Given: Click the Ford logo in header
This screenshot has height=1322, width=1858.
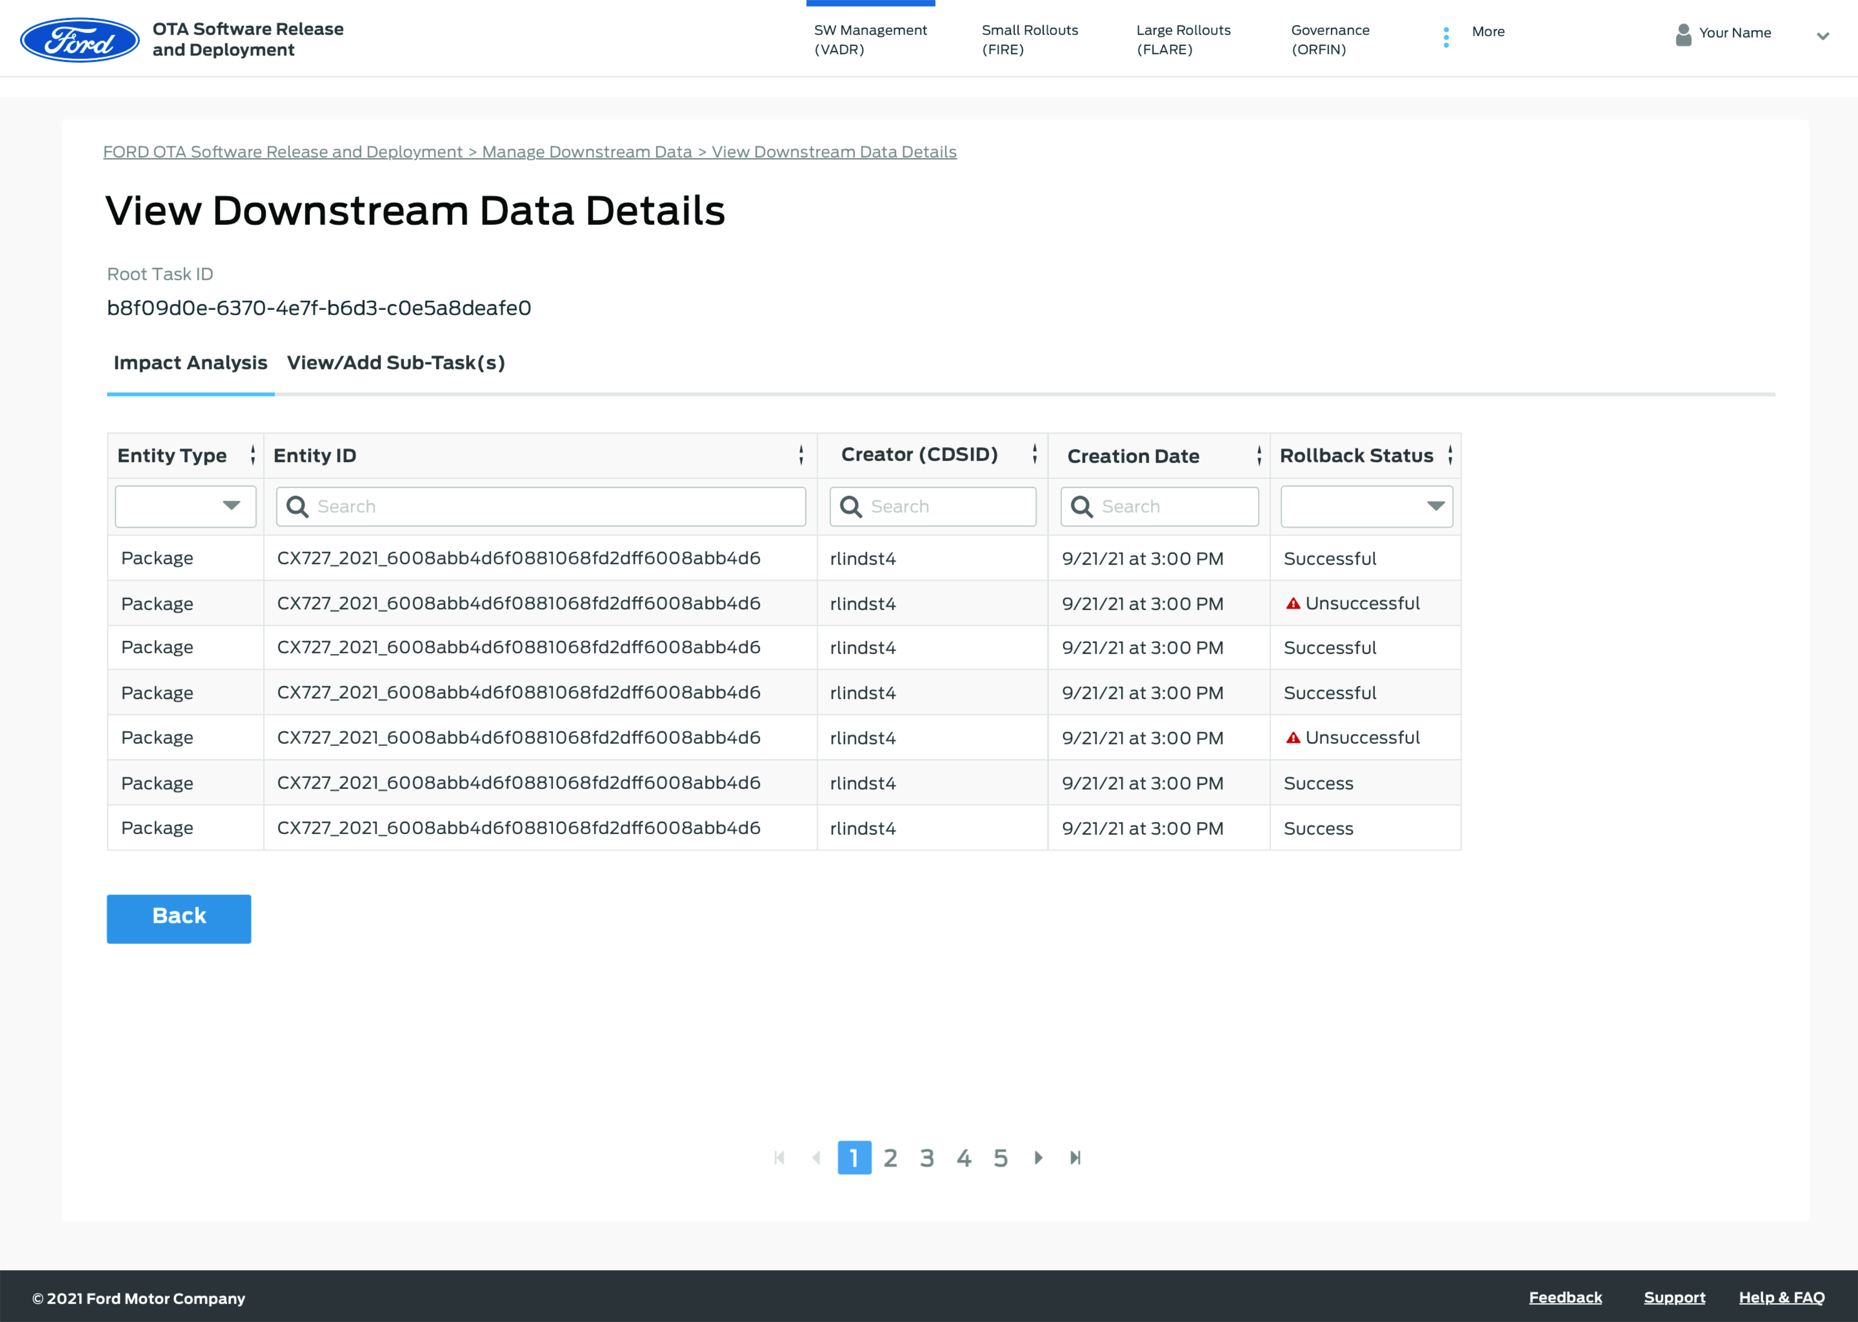Looking at the screenshot, I should coord(79,39).
